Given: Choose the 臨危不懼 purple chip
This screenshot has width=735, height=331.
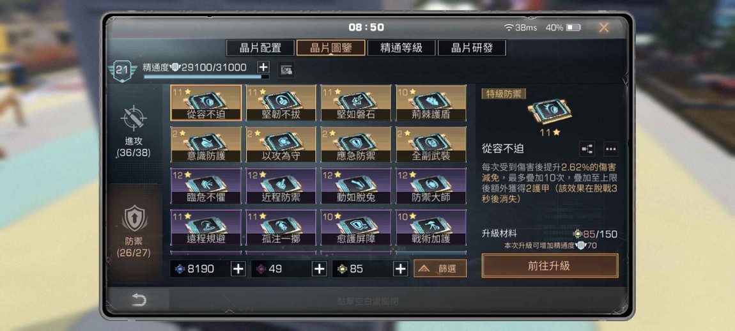Looking at the screenshot, I should (206, 186).
